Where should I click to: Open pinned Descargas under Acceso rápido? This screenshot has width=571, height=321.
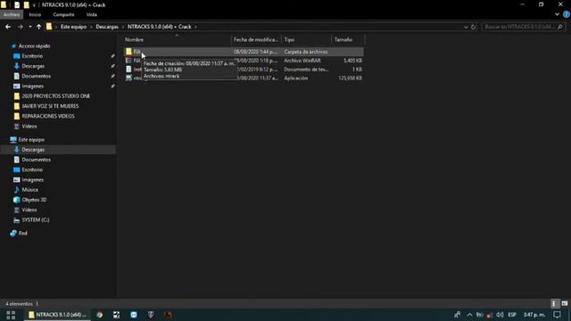[x=33, y=66]
